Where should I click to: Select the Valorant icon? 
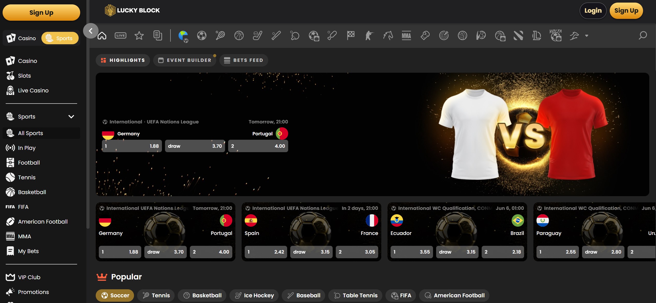518,35
